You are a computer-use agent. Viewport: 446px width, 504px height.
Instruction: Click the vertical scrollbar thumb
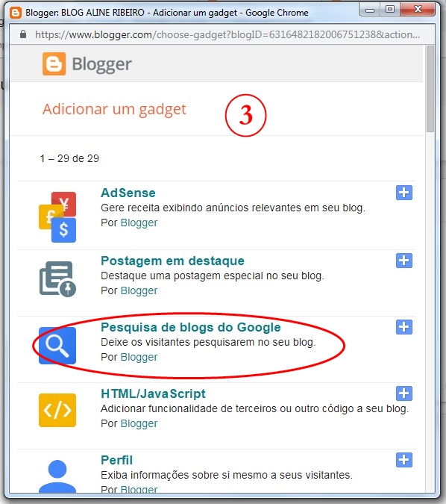430,88
